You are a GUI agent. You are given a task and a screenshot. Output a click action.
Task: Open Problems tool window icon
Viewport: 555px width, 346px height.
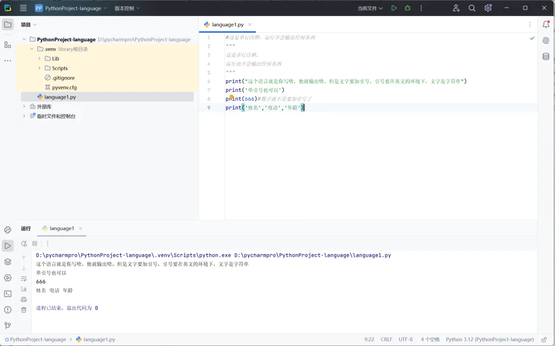pyautogui.click(x=7, y=310)
